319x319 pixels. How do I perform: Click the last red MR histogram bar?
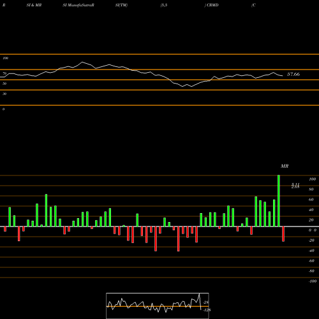pyautogui.click(x=283, y=234)
